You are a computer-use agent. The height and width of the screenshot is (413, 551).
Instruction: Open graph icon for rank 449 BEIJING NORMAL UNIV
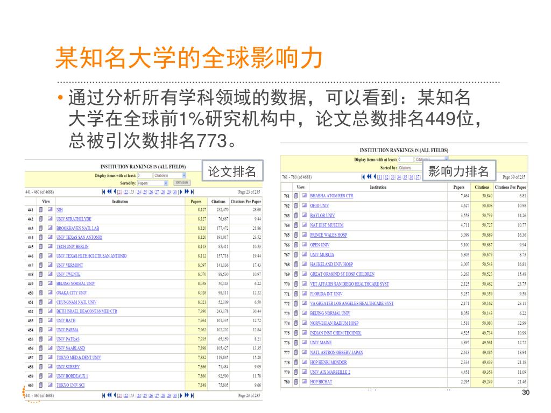pos(50,283)
